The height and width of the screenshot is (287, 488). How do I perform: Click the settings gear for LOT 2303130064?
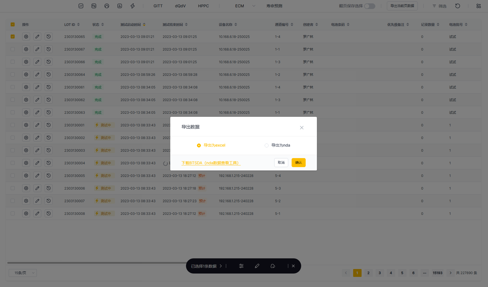pyautogui.click(x=26, y=74)
